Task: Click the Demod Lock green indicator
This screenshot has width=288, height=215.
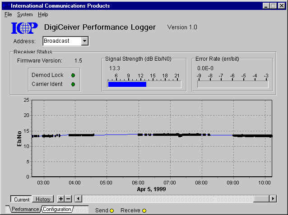Action: (73, 75)
